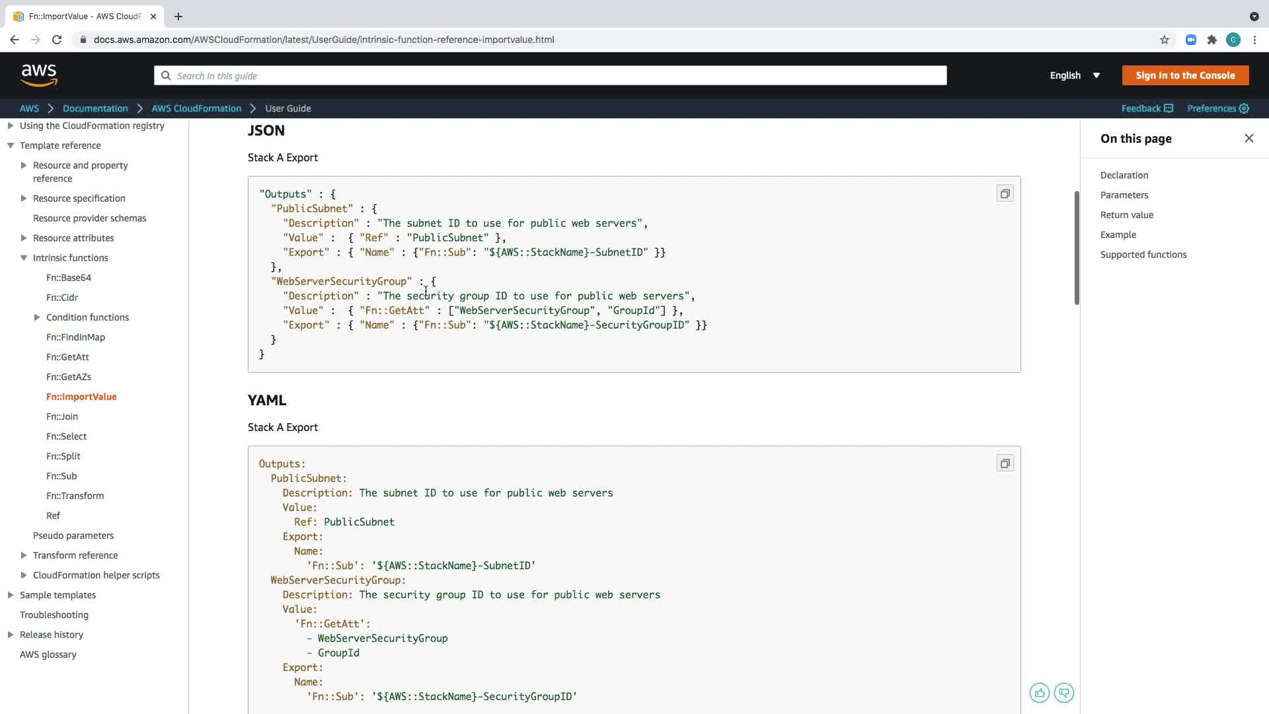
Task: Click Sign in to the Console
Action: point(1184,75)
